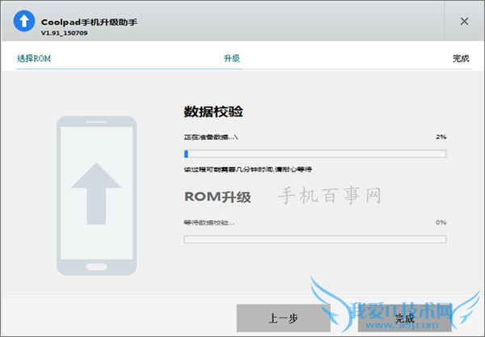Close the Coolpad upgrade assistant window
485x337 pixels.
pyautogui.click(x=464, y=21)
